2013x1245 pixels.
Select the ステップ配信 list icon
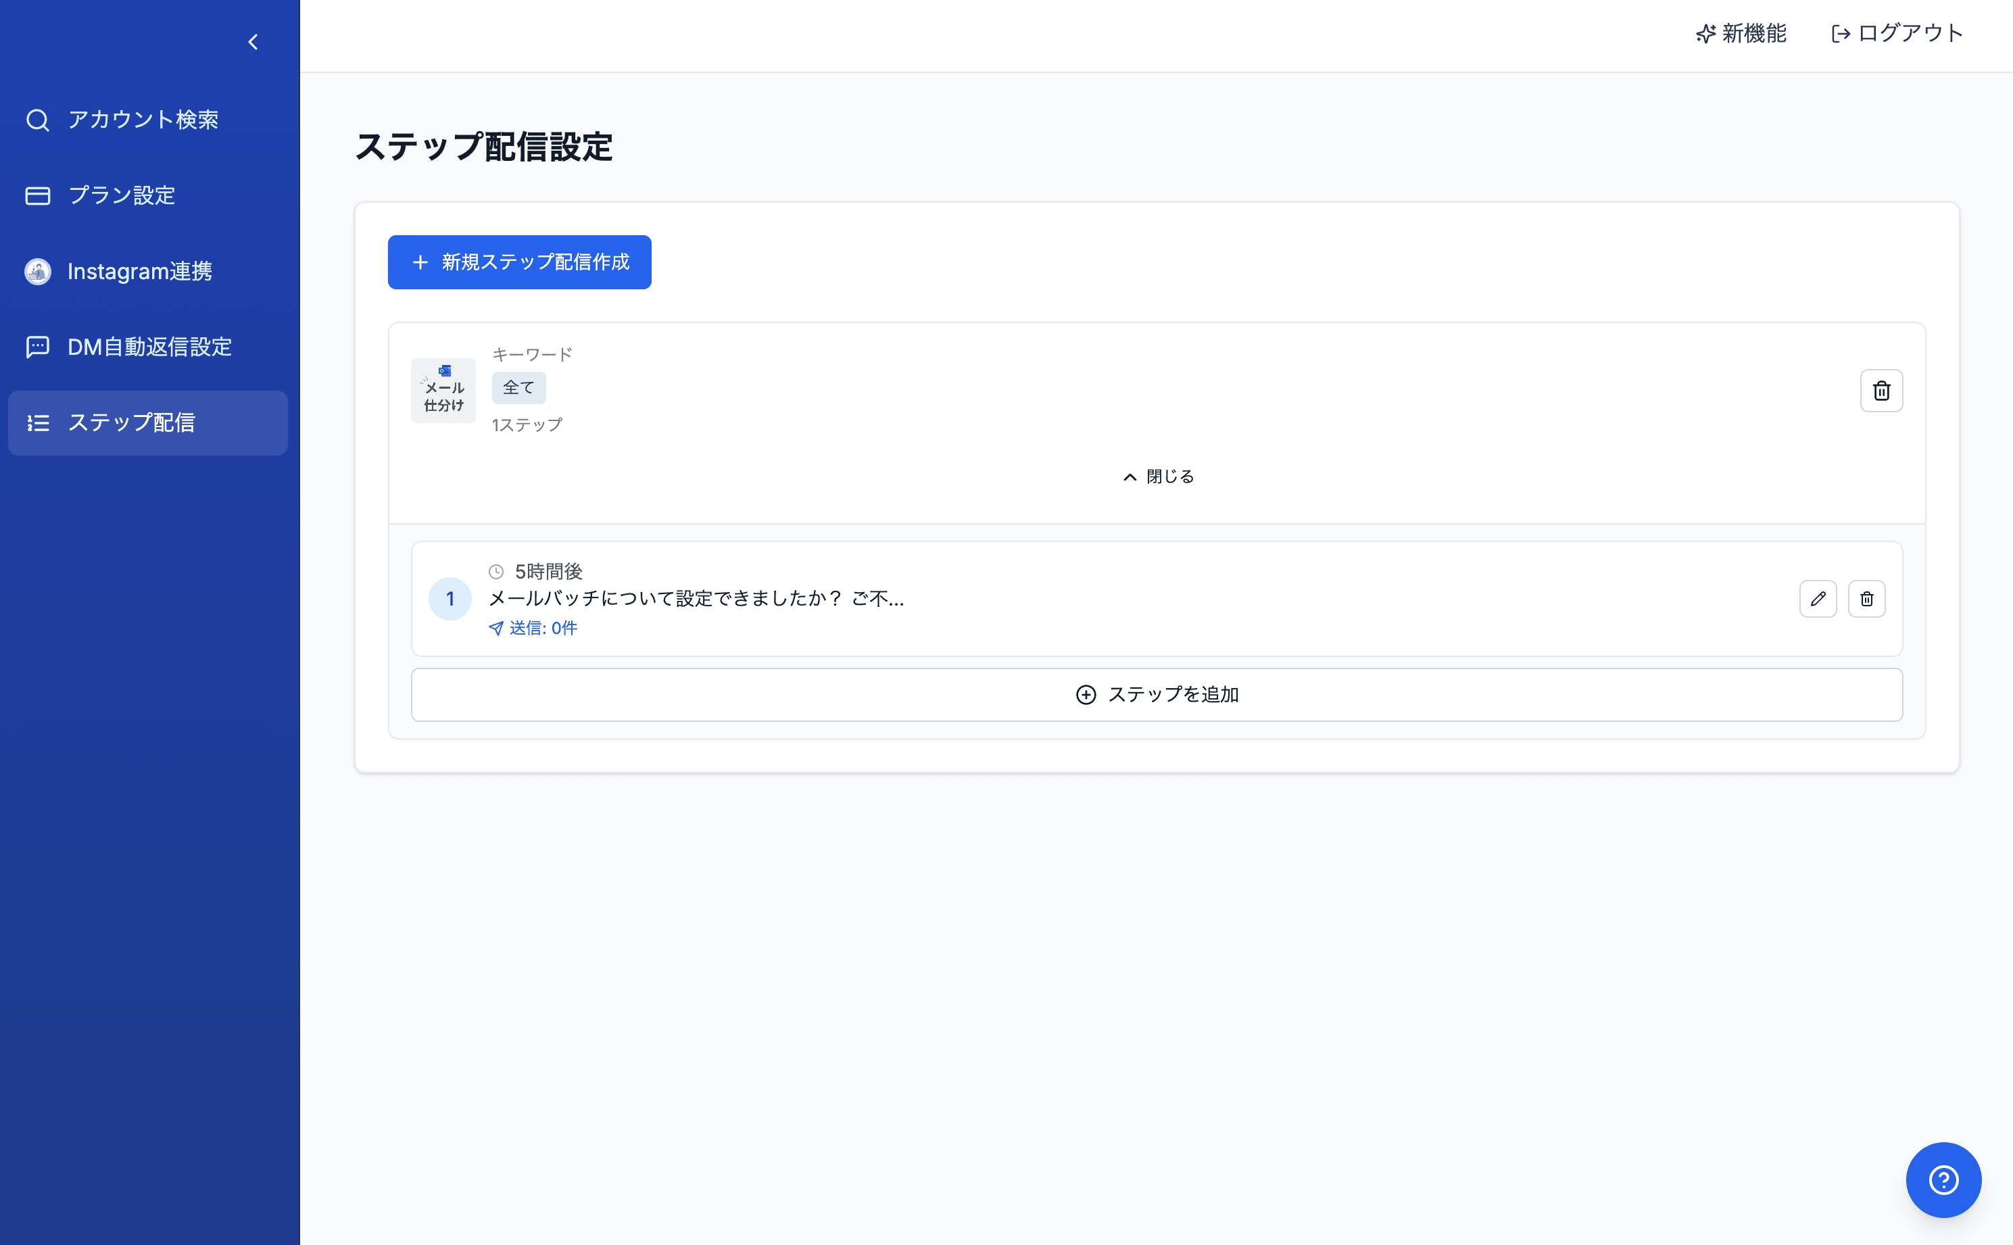point(37,422)
